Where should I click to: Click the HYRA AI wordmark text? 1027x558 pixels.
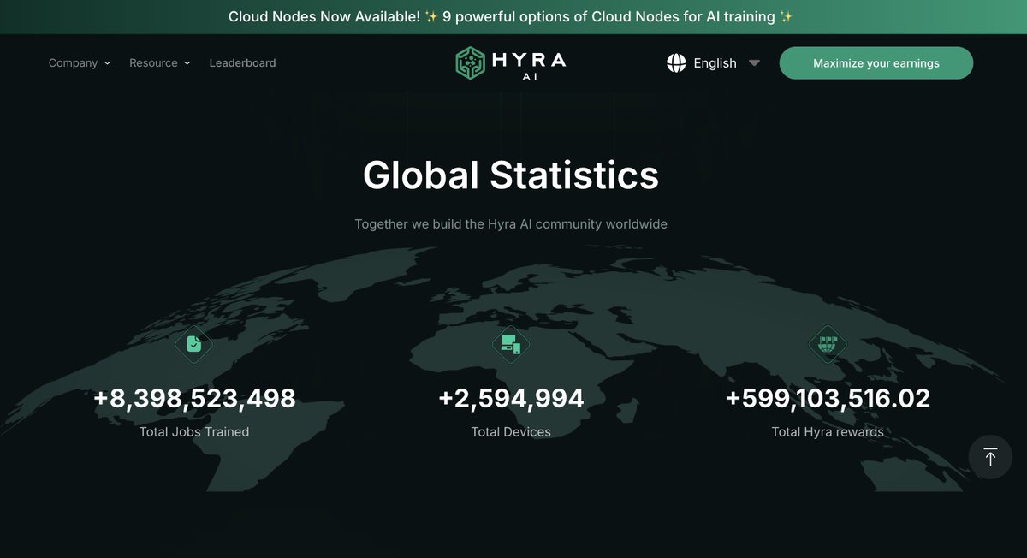pyautogui.click(x=529, y=64)
